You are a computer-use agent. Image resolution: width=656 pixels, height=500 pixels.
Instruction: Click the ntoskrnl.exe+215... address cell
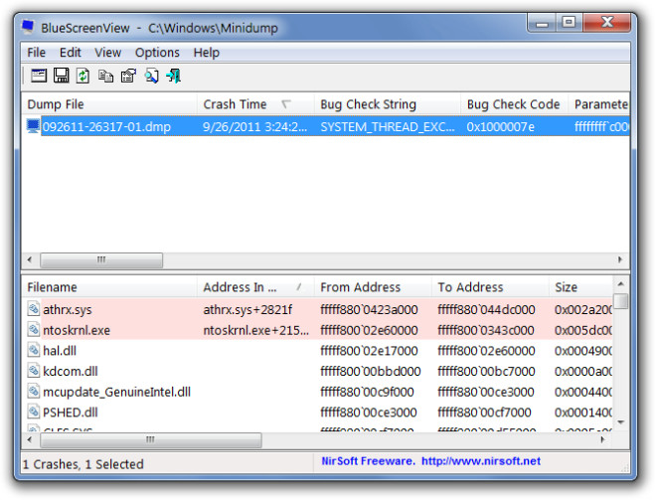click(x=256, y=330)
